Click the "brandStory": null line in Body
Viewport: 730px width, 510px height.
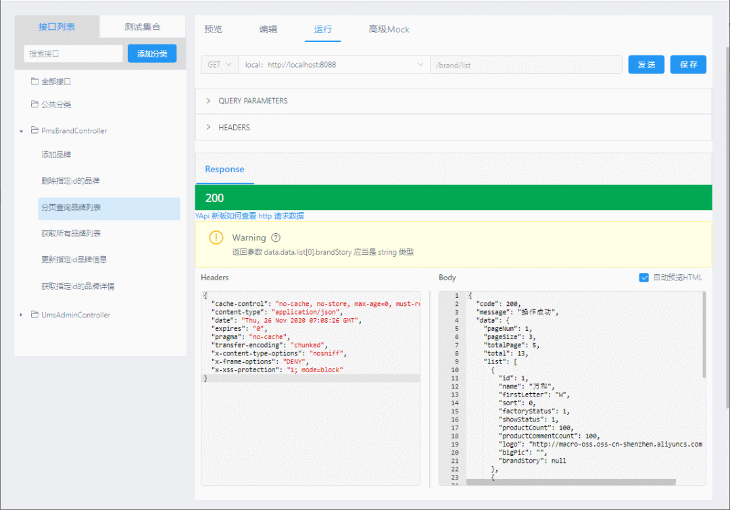click(x=532, y=461)
